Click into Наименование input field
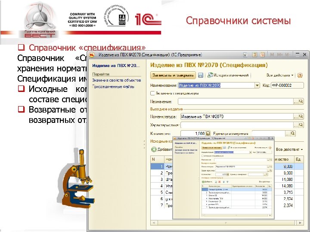This screenshot has height=232, width=310. tap(216, 85)
